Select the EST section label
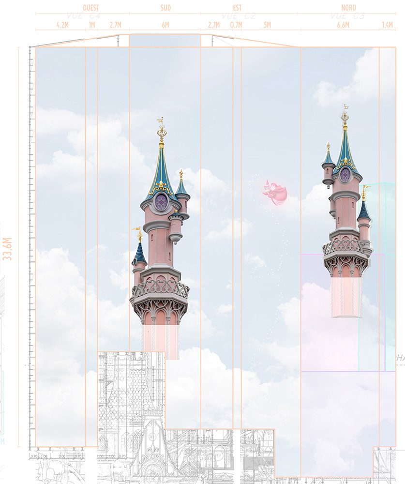This screenshot has height=484, width=405. (236, 8)
